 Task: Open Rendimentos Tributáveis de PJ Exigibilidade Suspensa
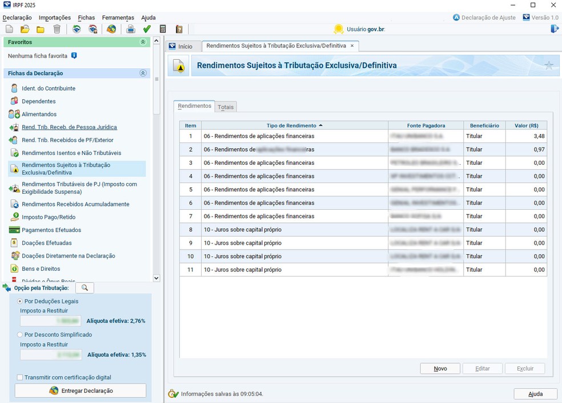click(x=79, y=188)
